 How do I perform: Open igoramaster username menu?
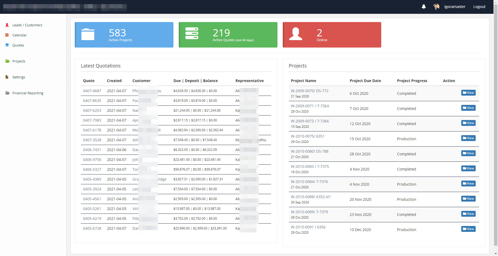point(455,7)
